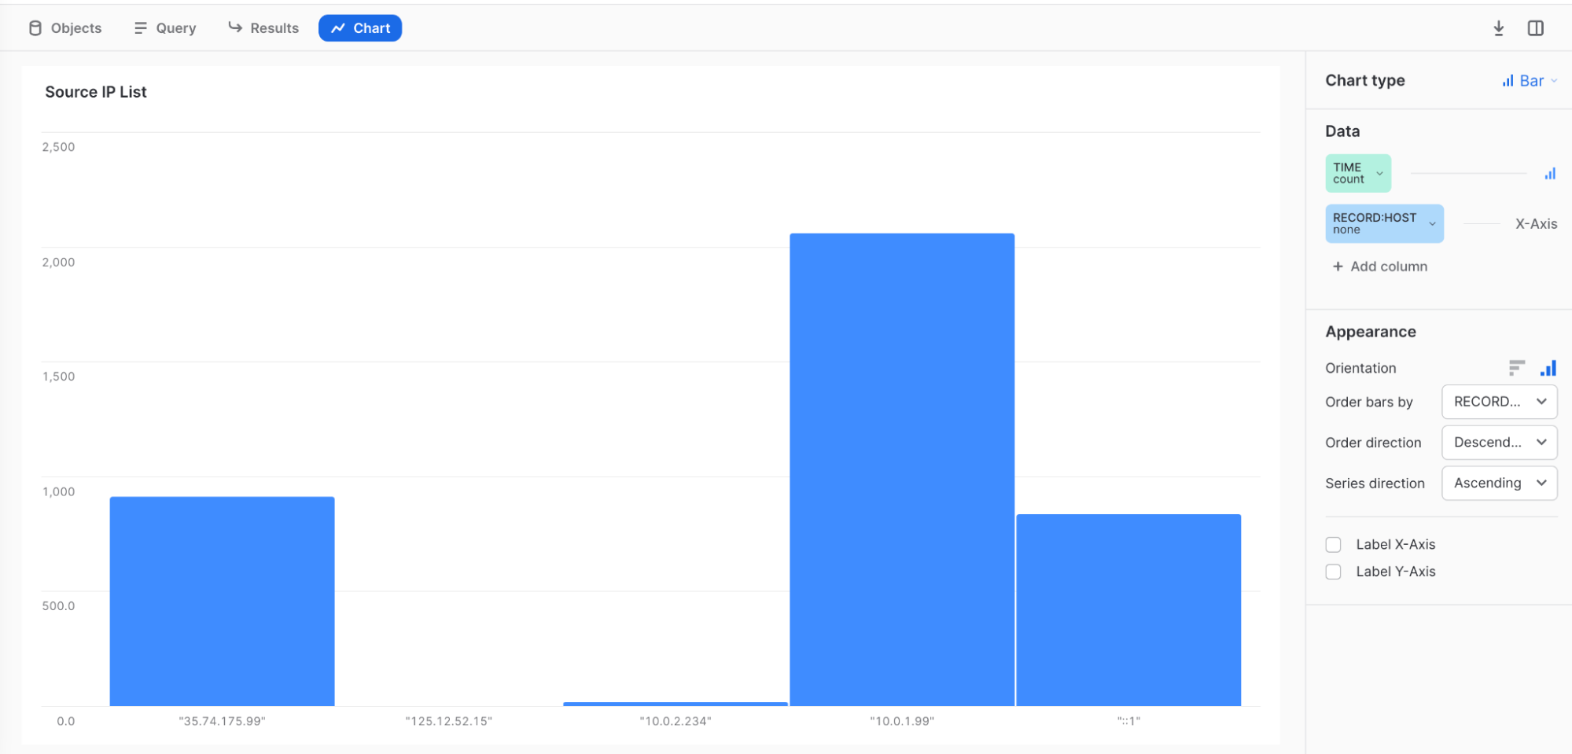
Task: Click the Objects button
Action: [64, 28]
